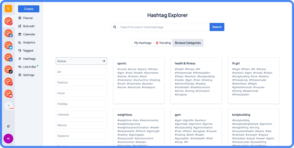The image size is (294, 148).
Task: Select the Pinterest account avatar
Action: click(8, 81)
